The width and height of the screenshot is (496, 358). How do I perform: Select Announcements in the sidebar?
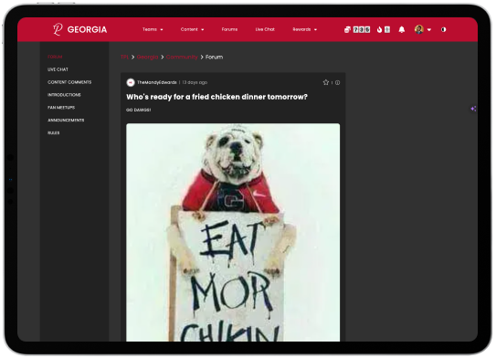(x=66, y=121)
